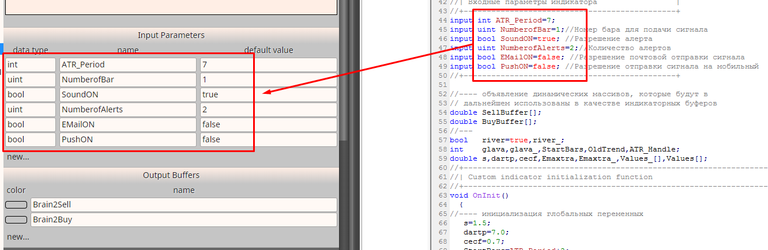768x250 pixels.
Task: Edit the default value 1 of NumberofBar
Action: click(268, 79)
